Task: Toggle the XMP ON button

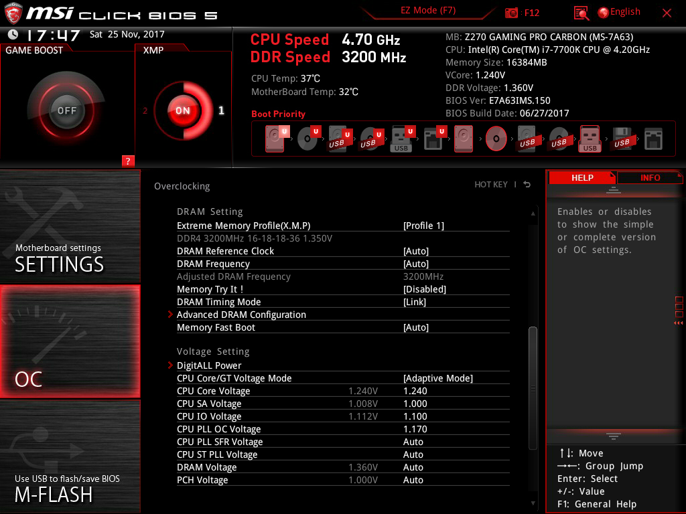Action: (183, 110)
